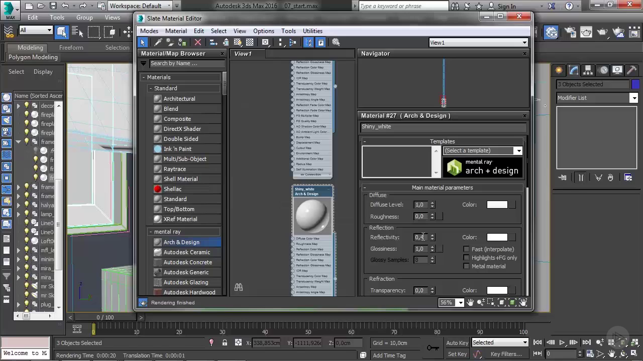The height and width of the screenshot is (361, 643).
Task: Open the Material menu in Slate editor
Action: (176, 31)
